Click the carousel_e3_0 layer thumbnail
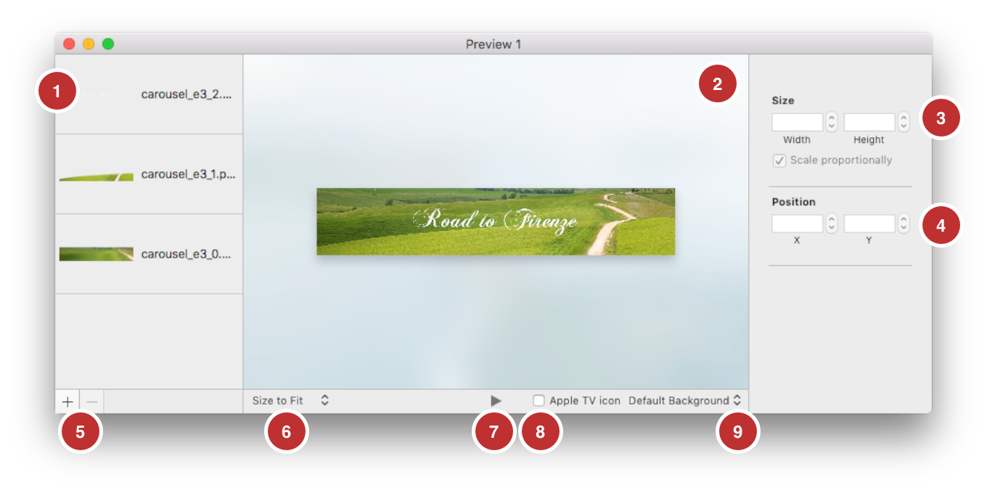 (x=96, y=253)
